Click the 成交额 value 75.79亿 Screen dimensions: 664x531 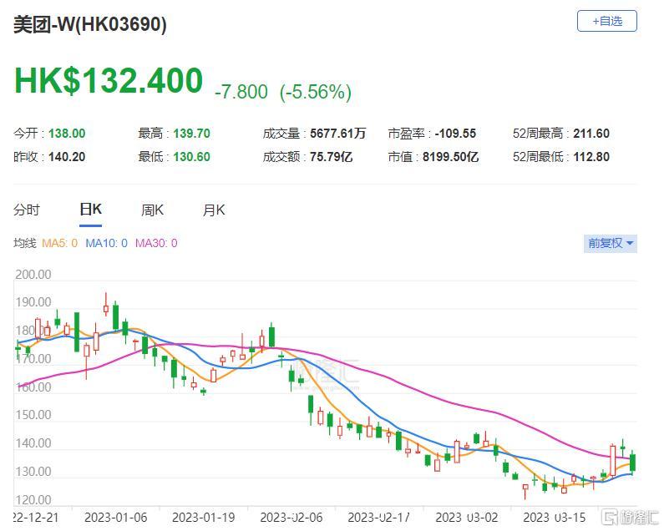331,157
